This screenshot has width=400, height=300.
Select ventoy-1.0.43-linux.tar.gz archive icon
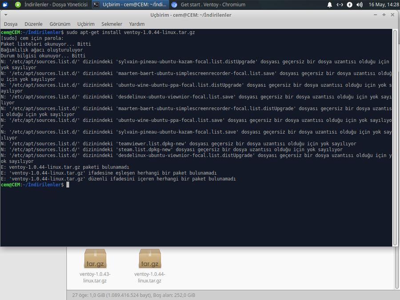click(95, 258)
